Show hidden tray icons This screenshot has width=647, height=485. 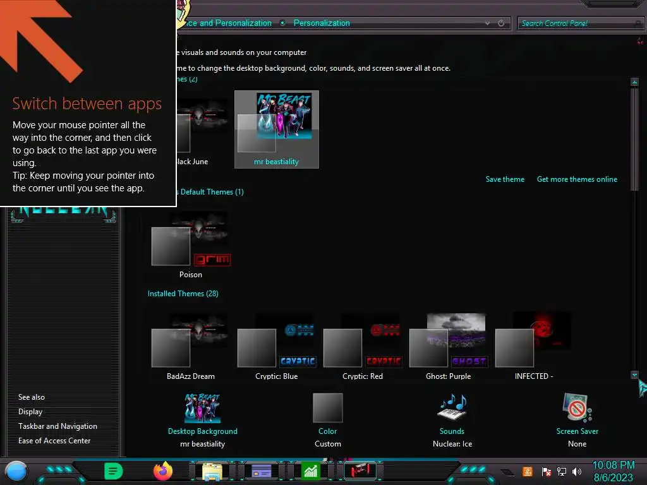tap(508, 472)
